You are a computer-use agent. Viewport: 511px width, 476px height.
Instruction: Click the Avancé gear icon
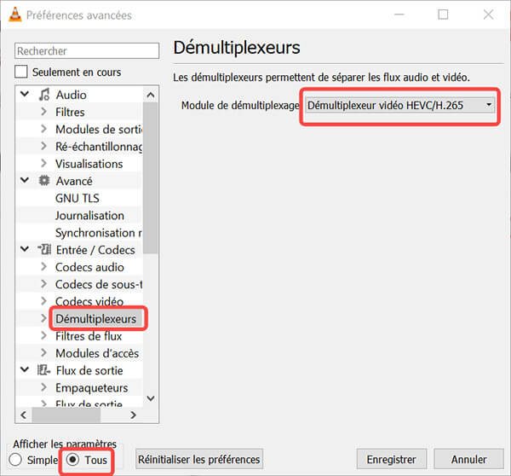(44, 181)
